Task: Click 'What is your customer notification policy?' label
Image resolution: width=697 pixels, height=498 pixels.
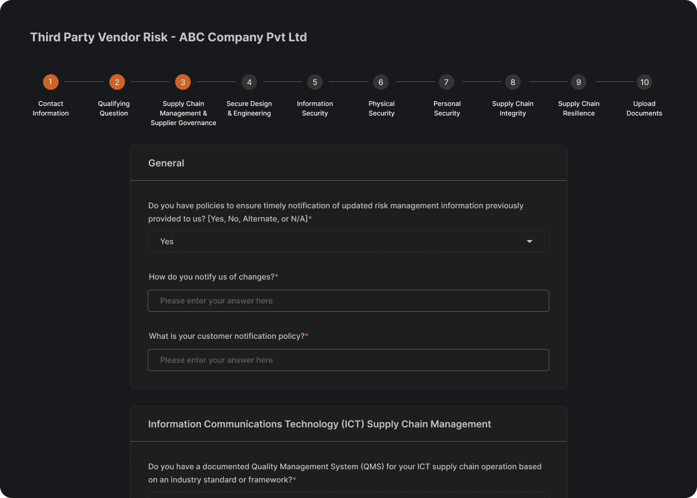Action: (x=228, y=336)
